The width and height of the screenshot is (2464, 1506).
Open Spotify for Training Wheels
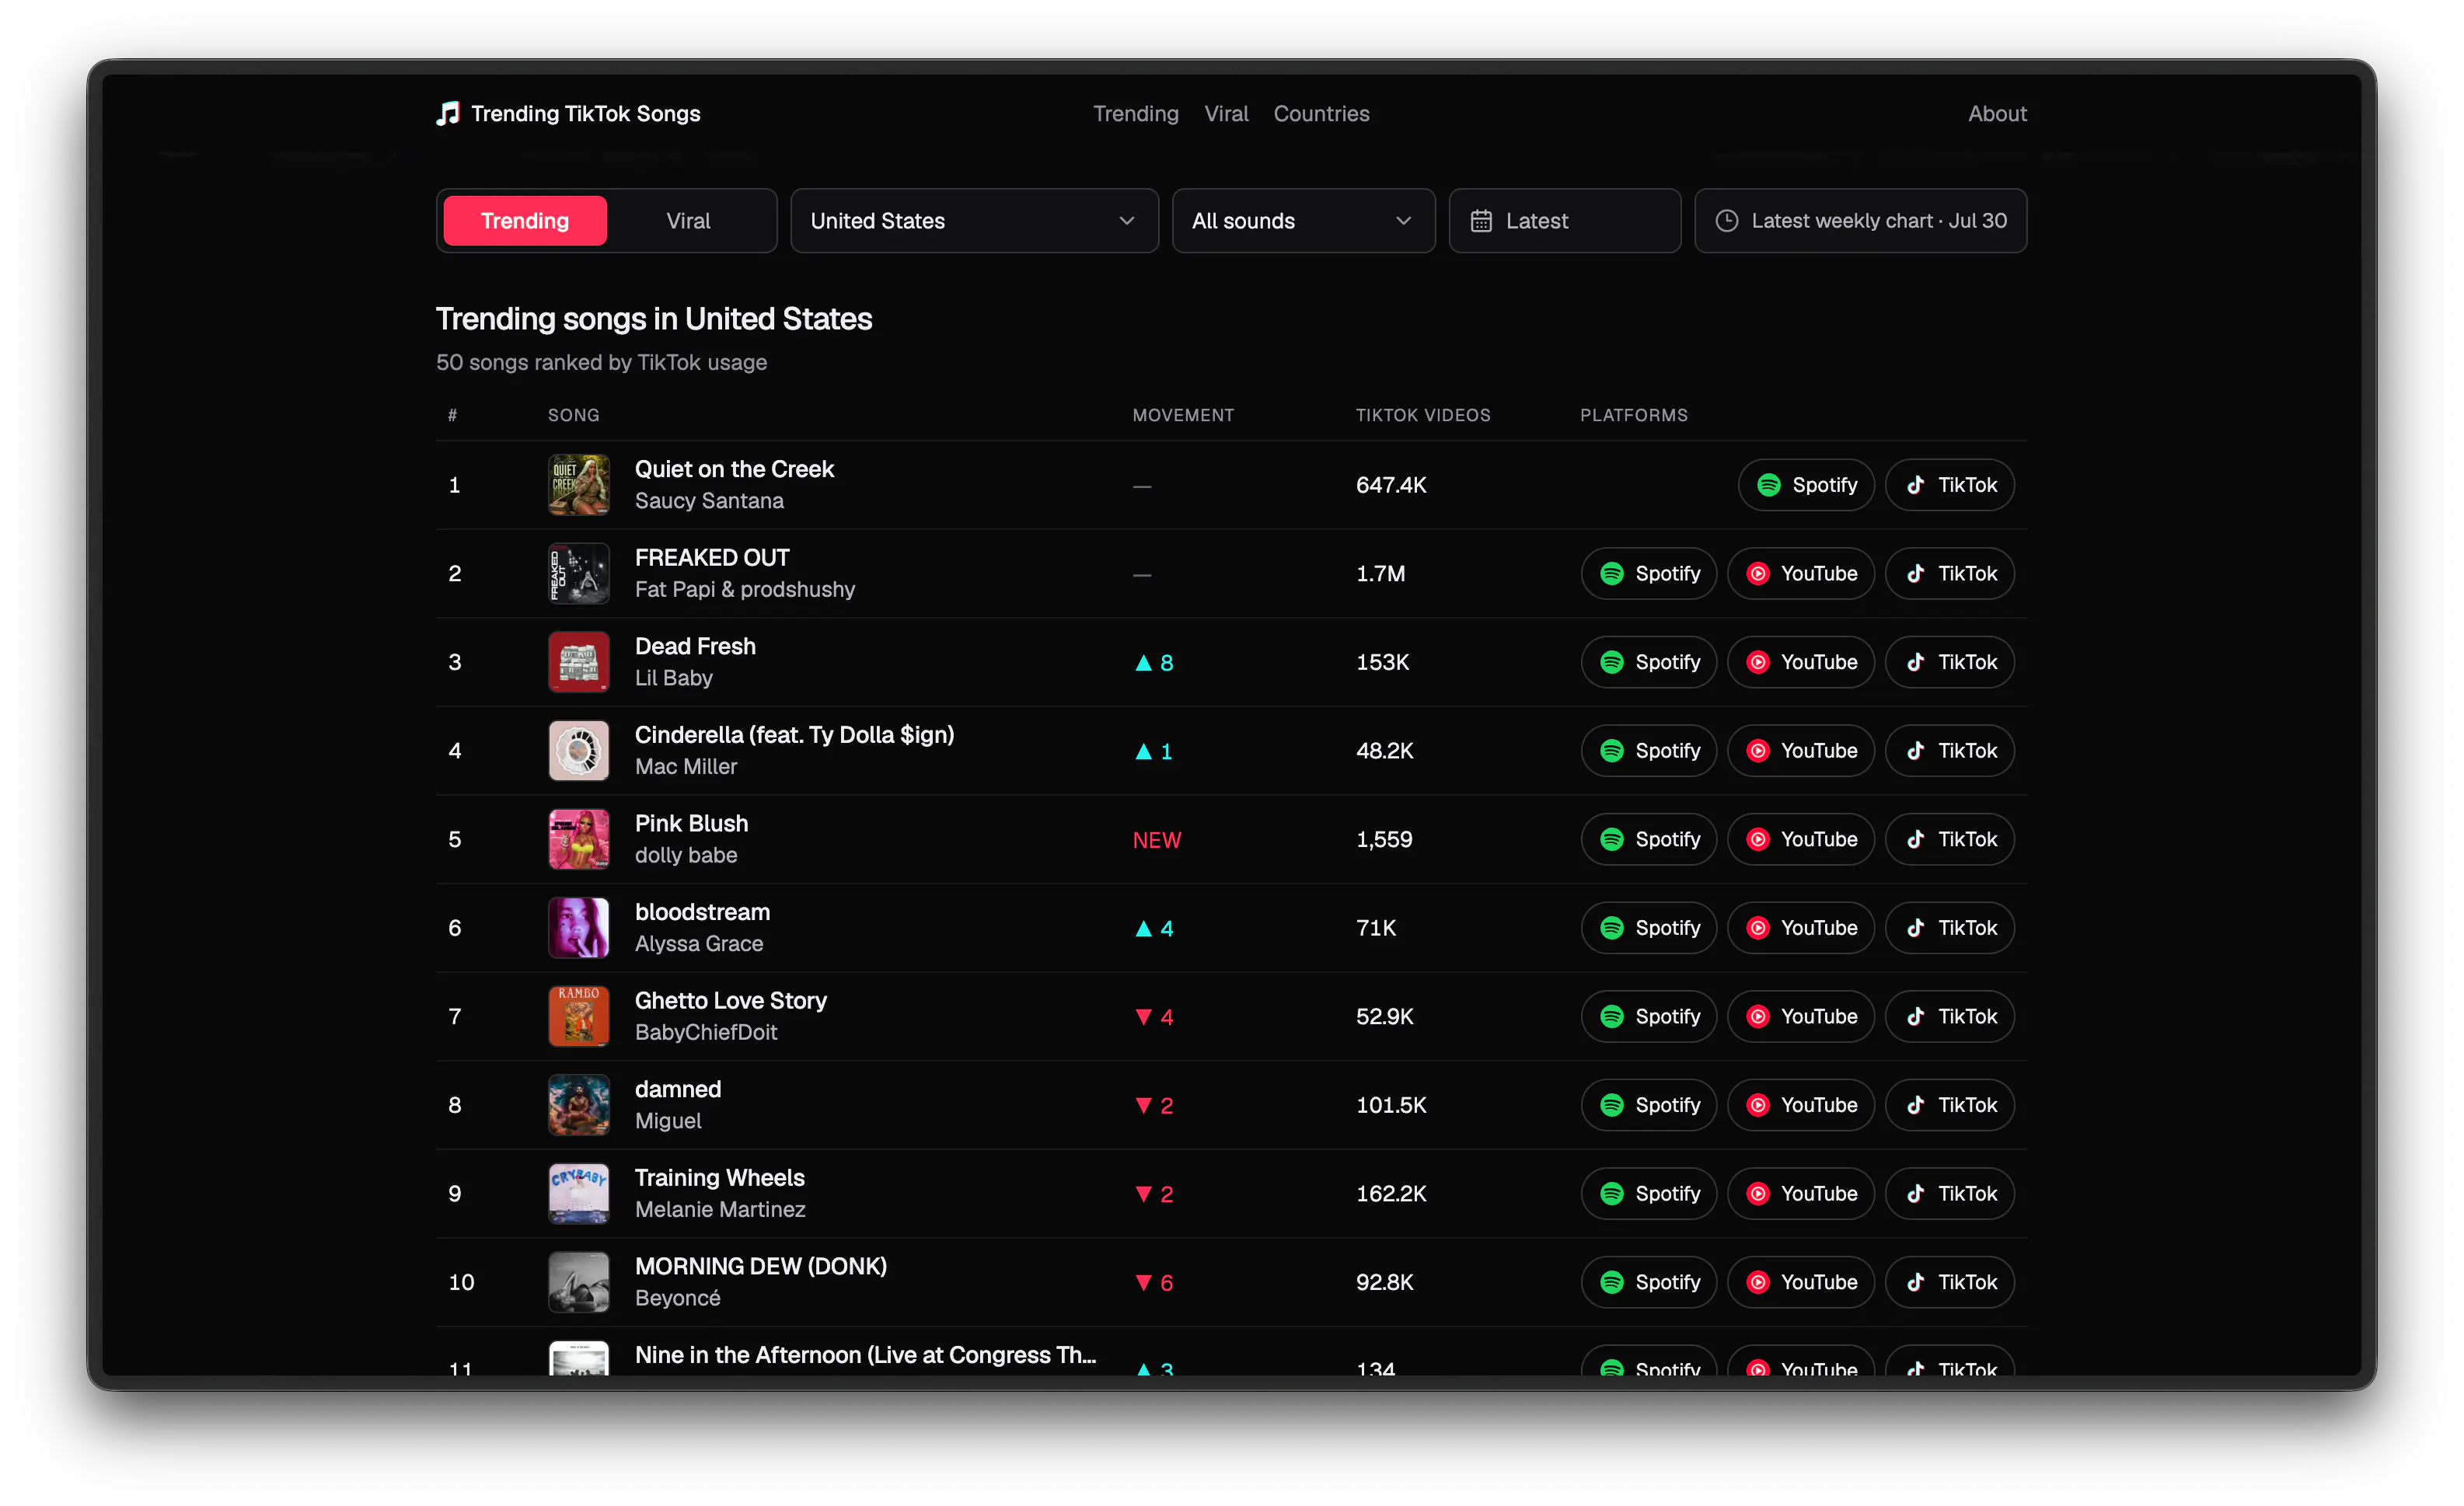pos(1649,1193)
